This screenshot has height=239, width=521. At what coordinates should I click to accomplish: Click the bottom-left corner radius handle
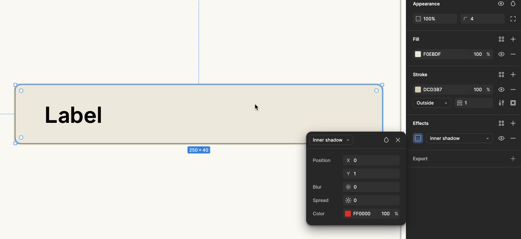point(21,137)
